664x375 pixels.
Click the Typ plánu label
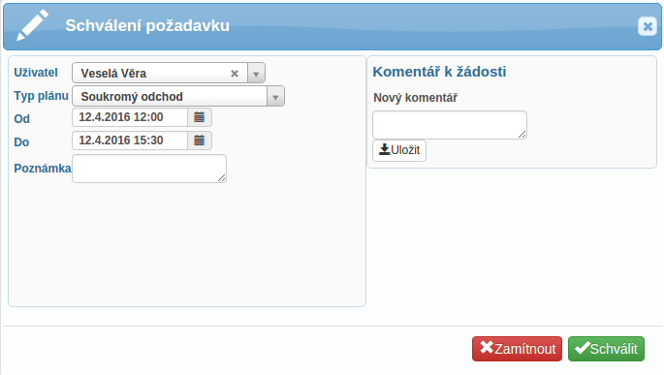coord(41,96)
